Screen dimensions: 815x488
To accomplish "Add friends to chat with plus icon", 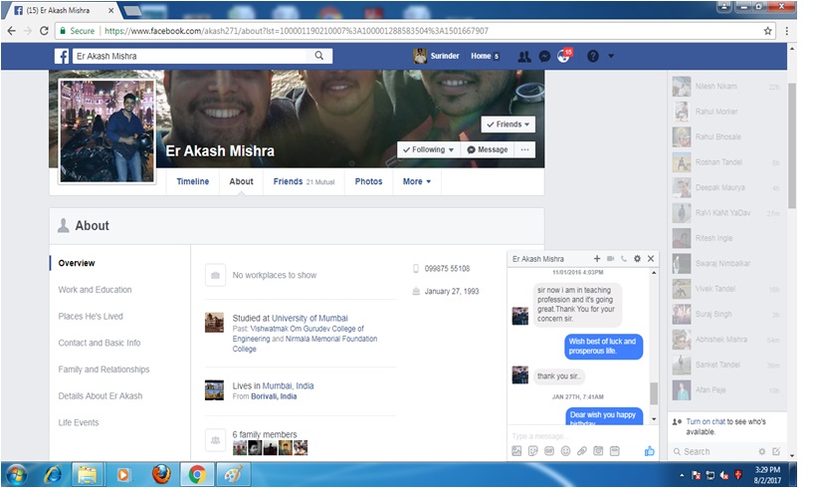I will tap(597, 259).
